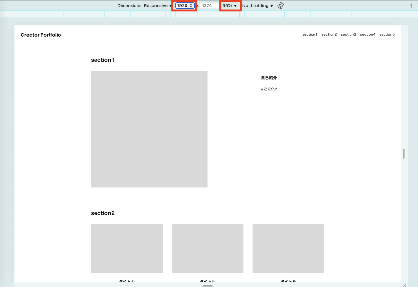Open the Dimensions: Responsive dropdown
The width and height of the screenshot is (418, 287).
[x=145, y=6]
